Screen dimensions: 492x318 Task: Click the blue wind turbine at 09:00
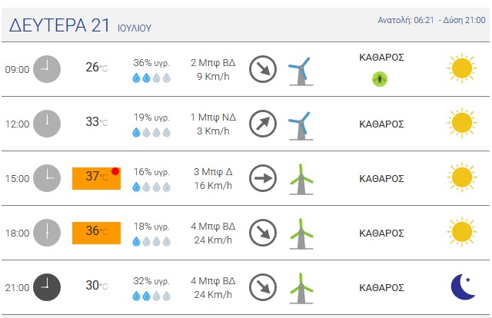click(x=301, y=71)
